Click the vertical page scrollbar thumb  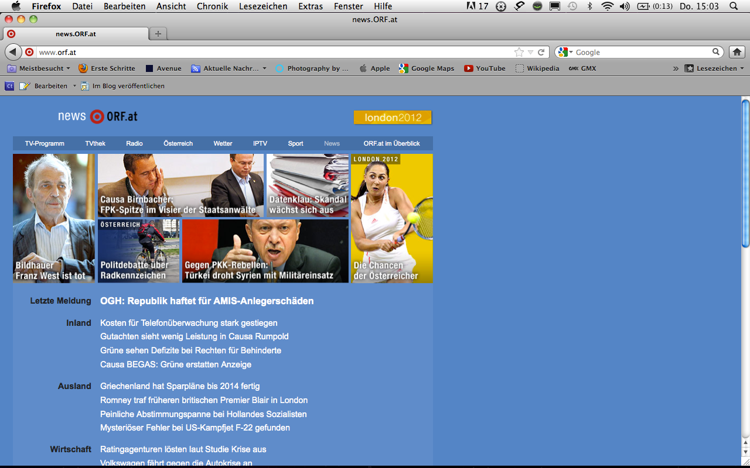(745, 173)
